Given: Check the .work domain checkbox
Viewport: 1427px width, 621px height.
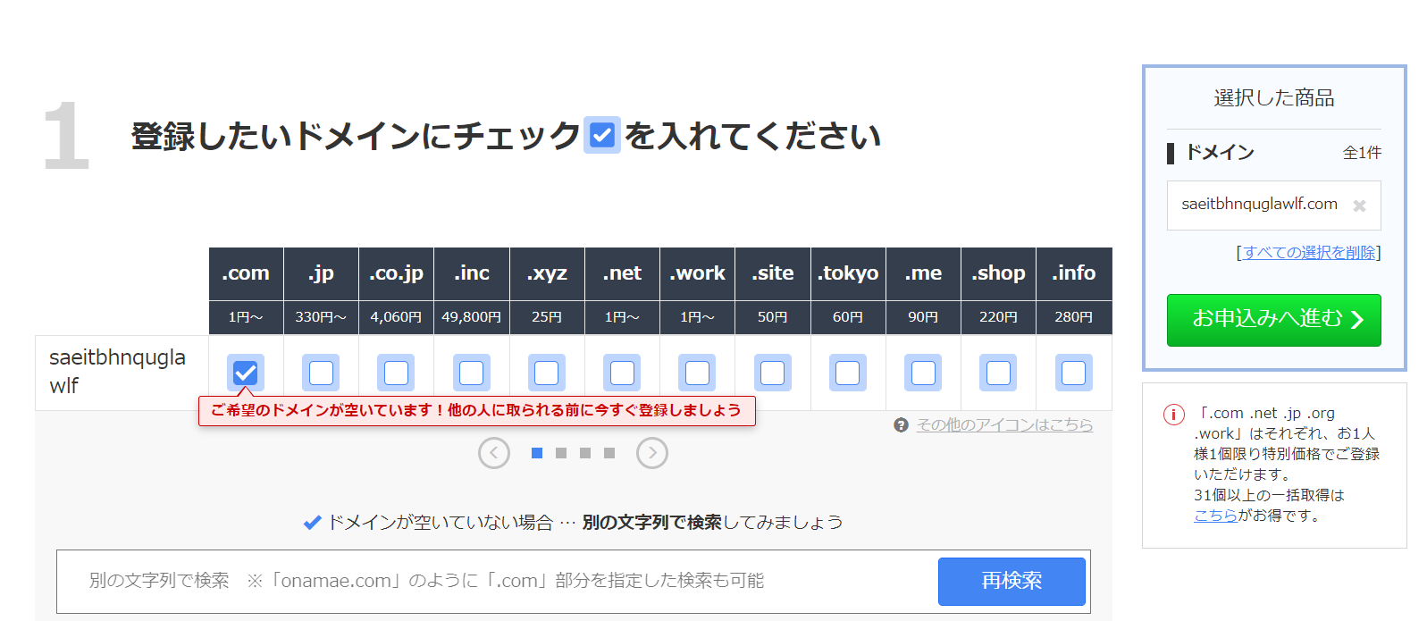Looking at the screenshot, I should pos(697,373).
